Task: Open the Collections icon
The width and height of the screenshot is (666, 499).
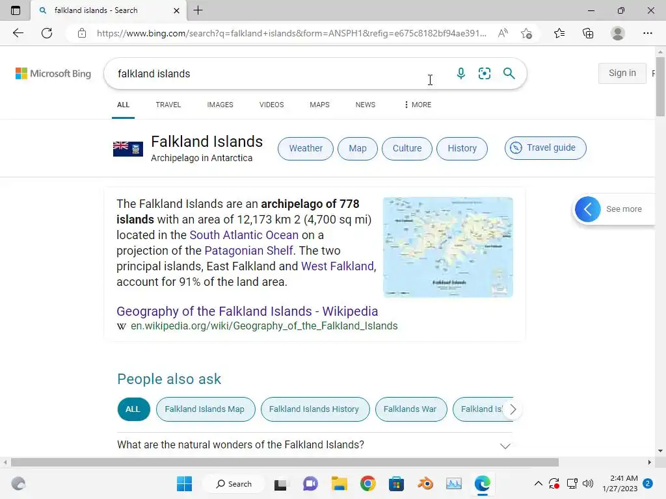Action: click(x=588, y=33)
